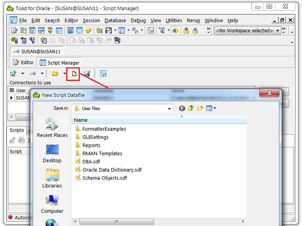
Task: Click the tree list icon on second toolbar row
Action: point(32,40)
